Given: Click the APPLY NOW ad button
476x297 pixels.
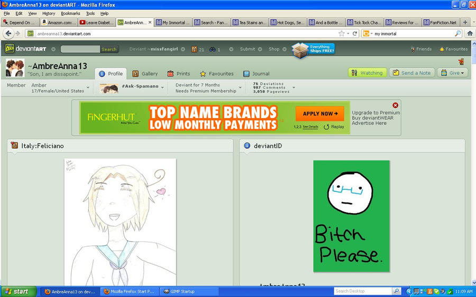Looking at the screenshot, I should pyautogui.click(x=320, y=113).
